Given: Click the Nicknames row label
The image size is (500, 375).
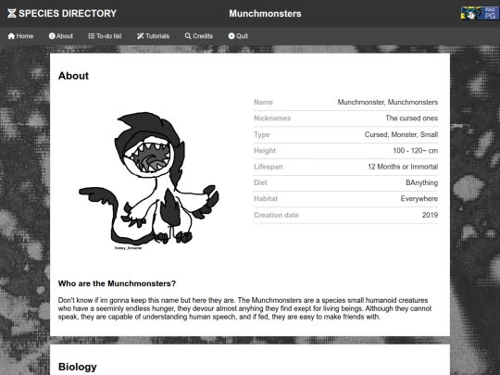Looking at the screenshot, I should coord(272,119).
